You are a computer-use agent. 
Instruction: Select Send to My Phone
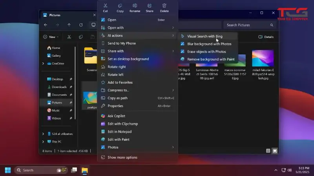pos(138,43)
